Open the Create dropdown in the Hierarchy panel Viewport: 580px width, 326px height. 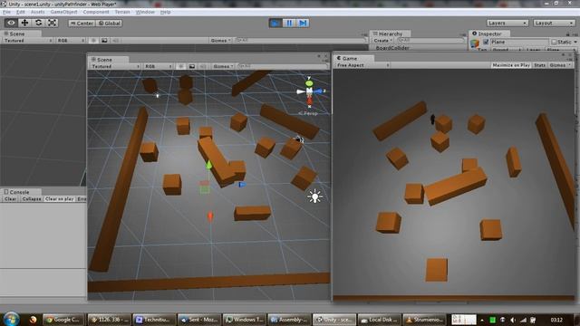click(382, 40)
